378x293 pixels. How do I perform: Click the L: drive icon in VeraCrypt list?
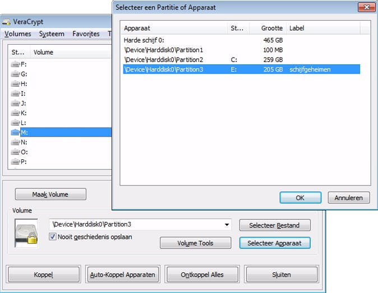15,123
